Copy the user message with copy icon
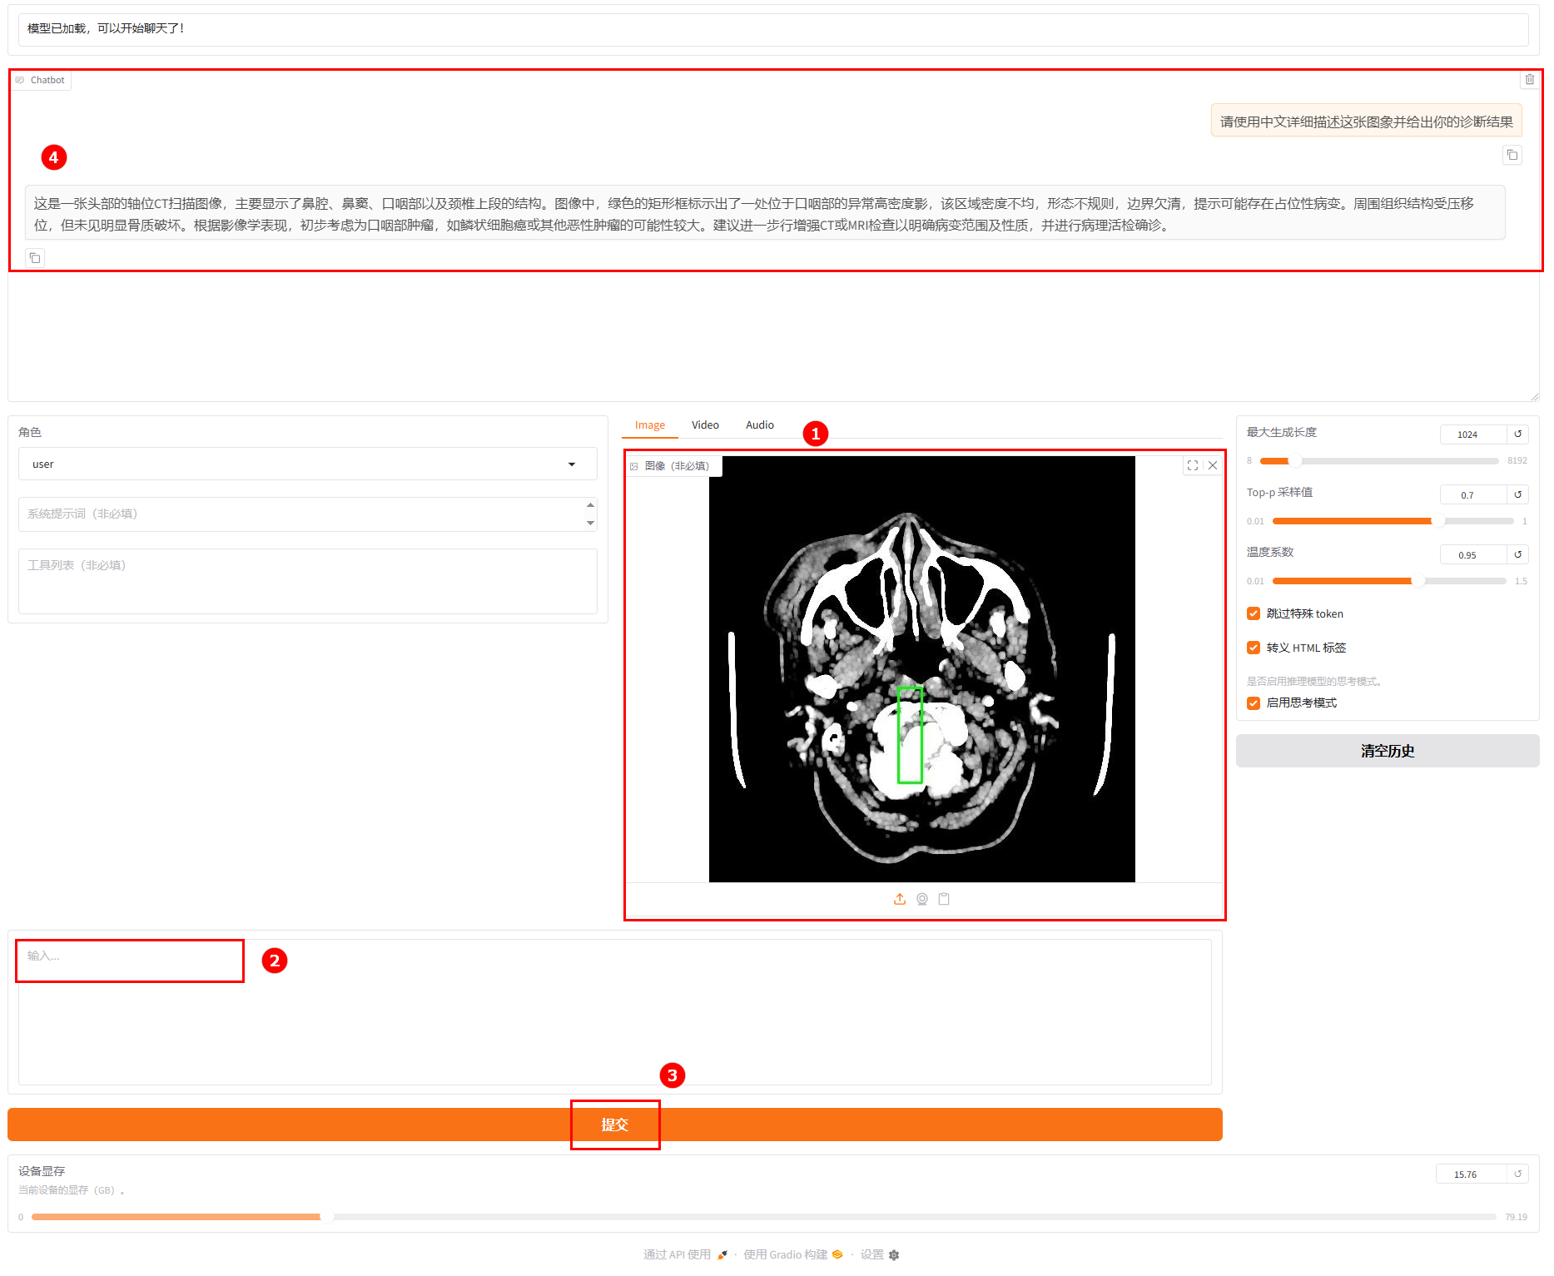The height and width of the screenshot is (1276, 1554). pos(1512,155)
